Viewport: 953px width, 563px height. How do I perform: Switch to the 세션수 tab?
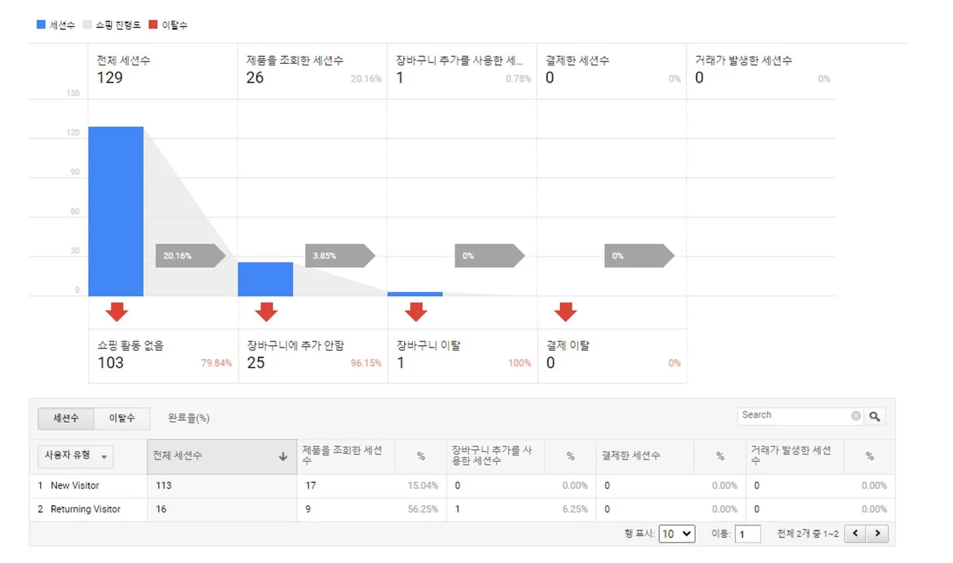click(x=66, y=418)
